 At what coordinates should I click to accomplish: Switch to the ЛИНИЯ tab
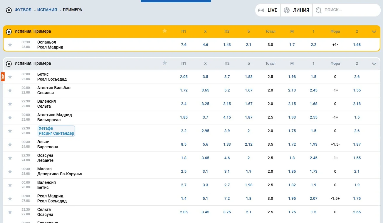coord(296,10)
